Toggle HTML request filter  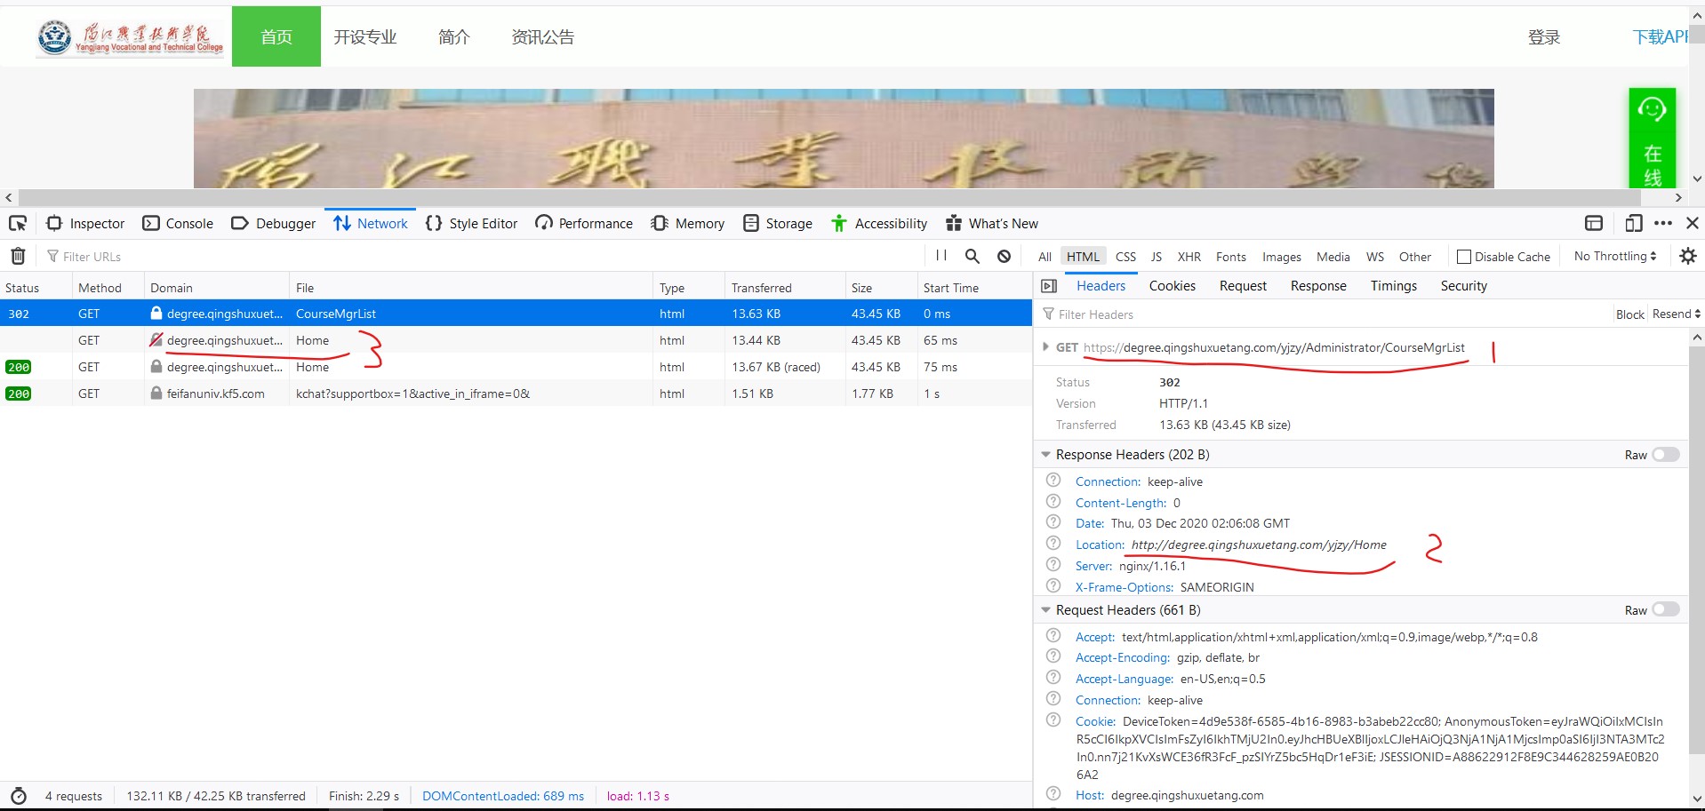pos(1083,257)
